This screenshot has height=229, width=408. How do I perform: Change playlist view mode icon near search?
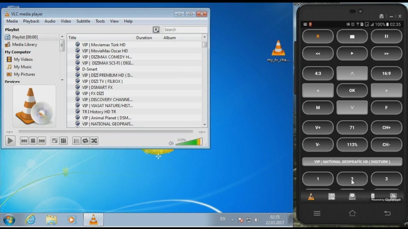point(156,30)
